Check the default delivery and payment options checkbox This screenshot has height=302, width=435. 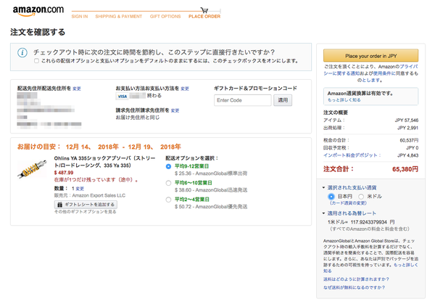click(36, 61)
